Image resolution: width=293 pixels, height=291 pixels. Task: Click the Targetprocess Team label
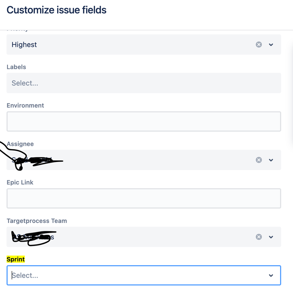37,221
